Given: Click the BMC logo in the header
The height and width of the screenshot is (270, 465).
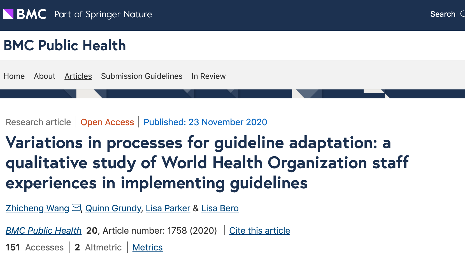Looking at the screenshot, I should 31,14.
